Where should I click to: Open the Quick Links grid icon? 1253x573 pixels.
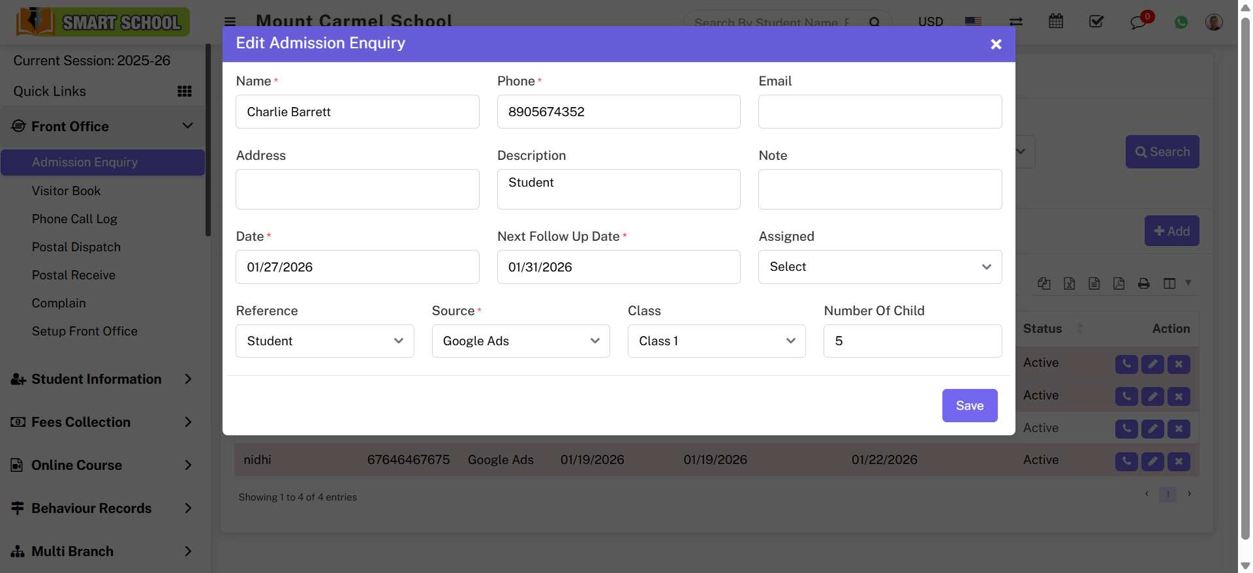[185, 91]
